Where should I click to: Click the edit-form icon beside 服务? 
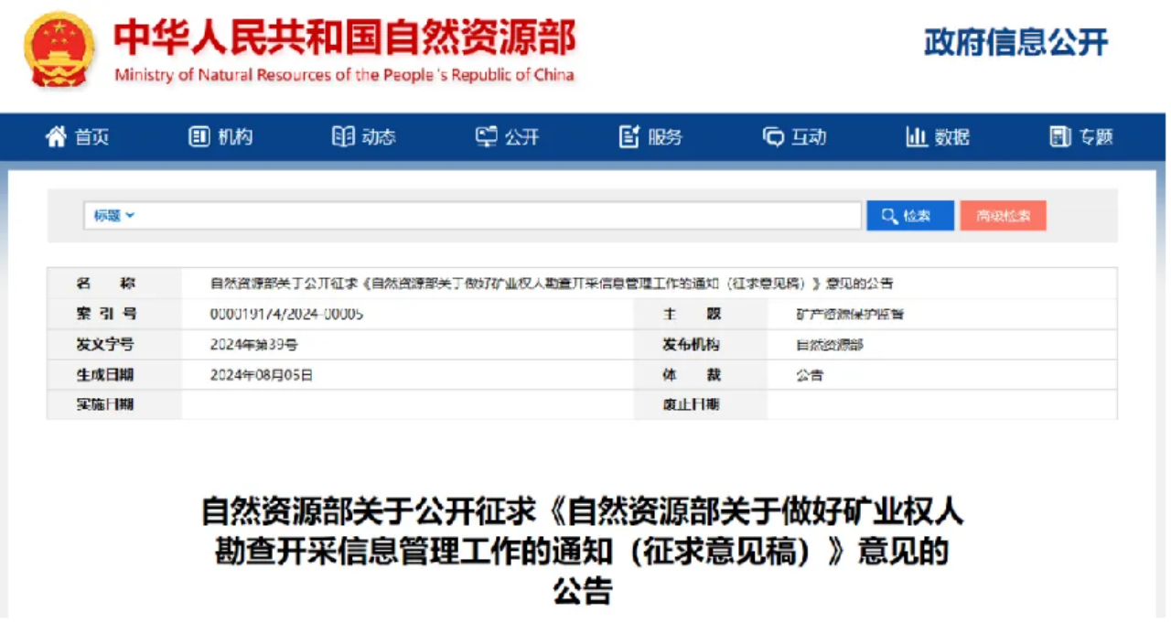(x=629, y=137)
